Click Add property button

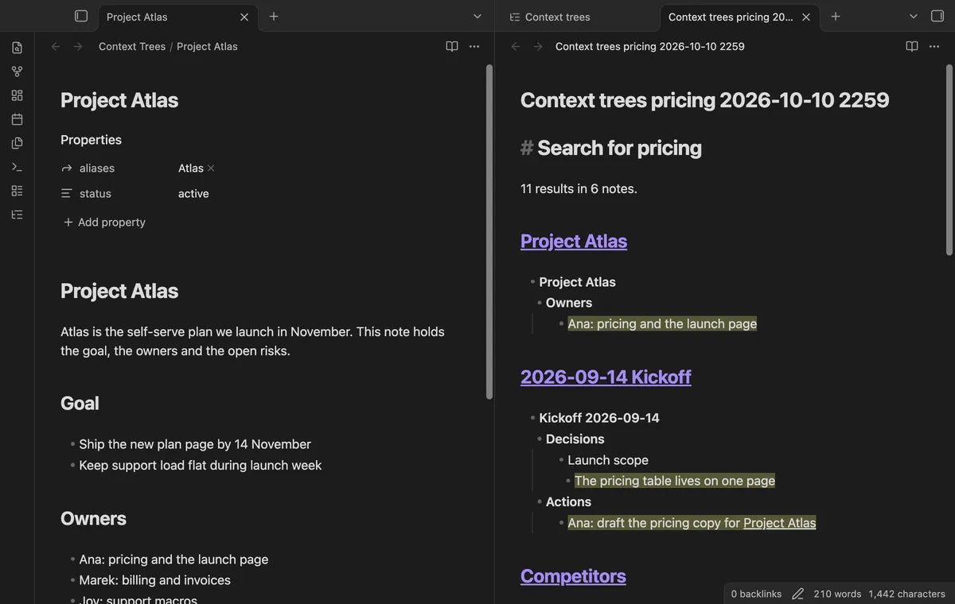(104, 223)
